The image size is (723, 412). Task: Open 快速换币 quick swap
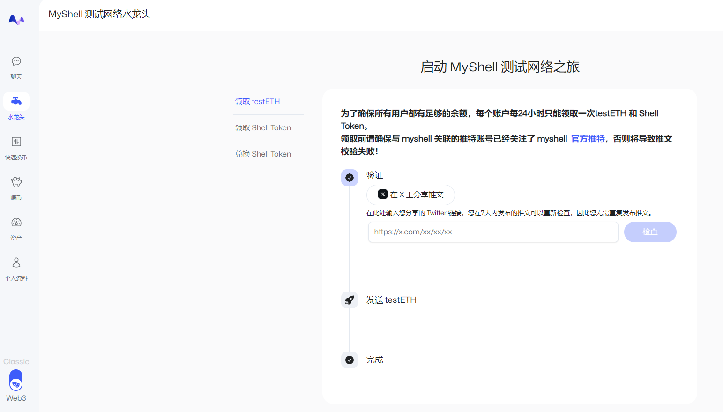point(16,147)
